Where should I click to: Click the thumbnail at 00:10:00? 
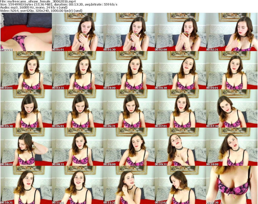[232, 147]
